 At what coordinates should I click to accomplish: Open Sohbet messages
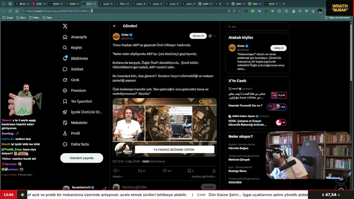[73, 69]
